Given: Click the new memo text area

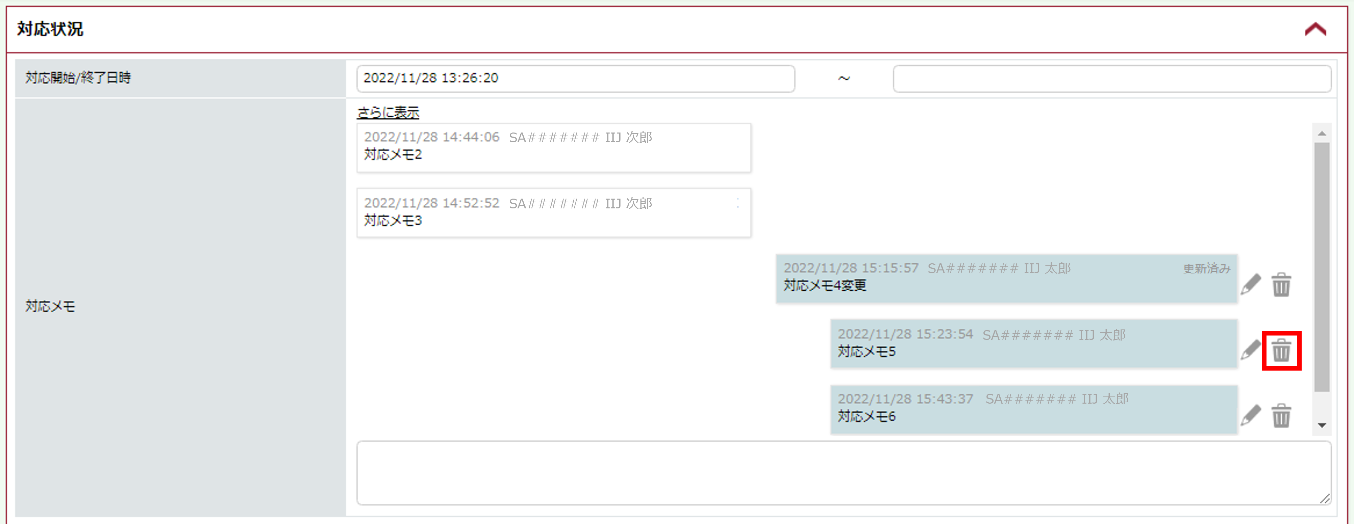Looking at the screenshot, I should tap(844, 473).
